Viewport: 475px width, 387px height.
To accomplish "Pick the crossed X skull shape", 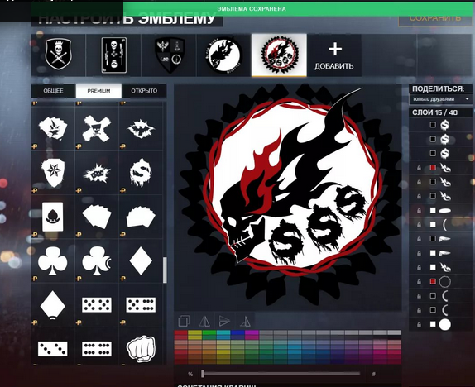I will pyautogui.click(x=97, y=129).
